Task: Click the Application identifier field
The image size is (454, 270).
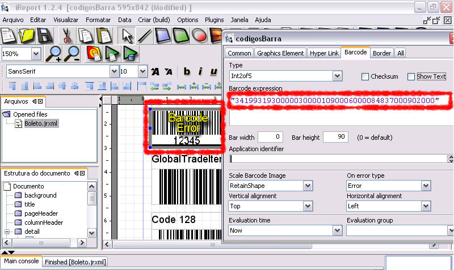Action: 338,158
